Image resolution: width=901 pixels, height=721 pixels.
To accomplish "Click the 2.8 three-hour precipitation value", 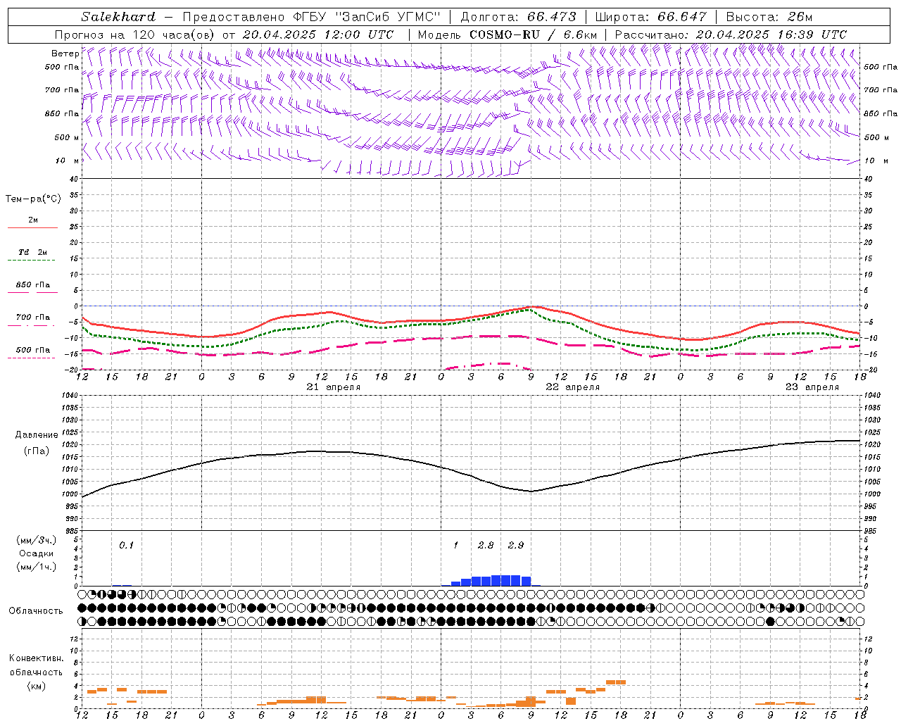I will [486, 545].
